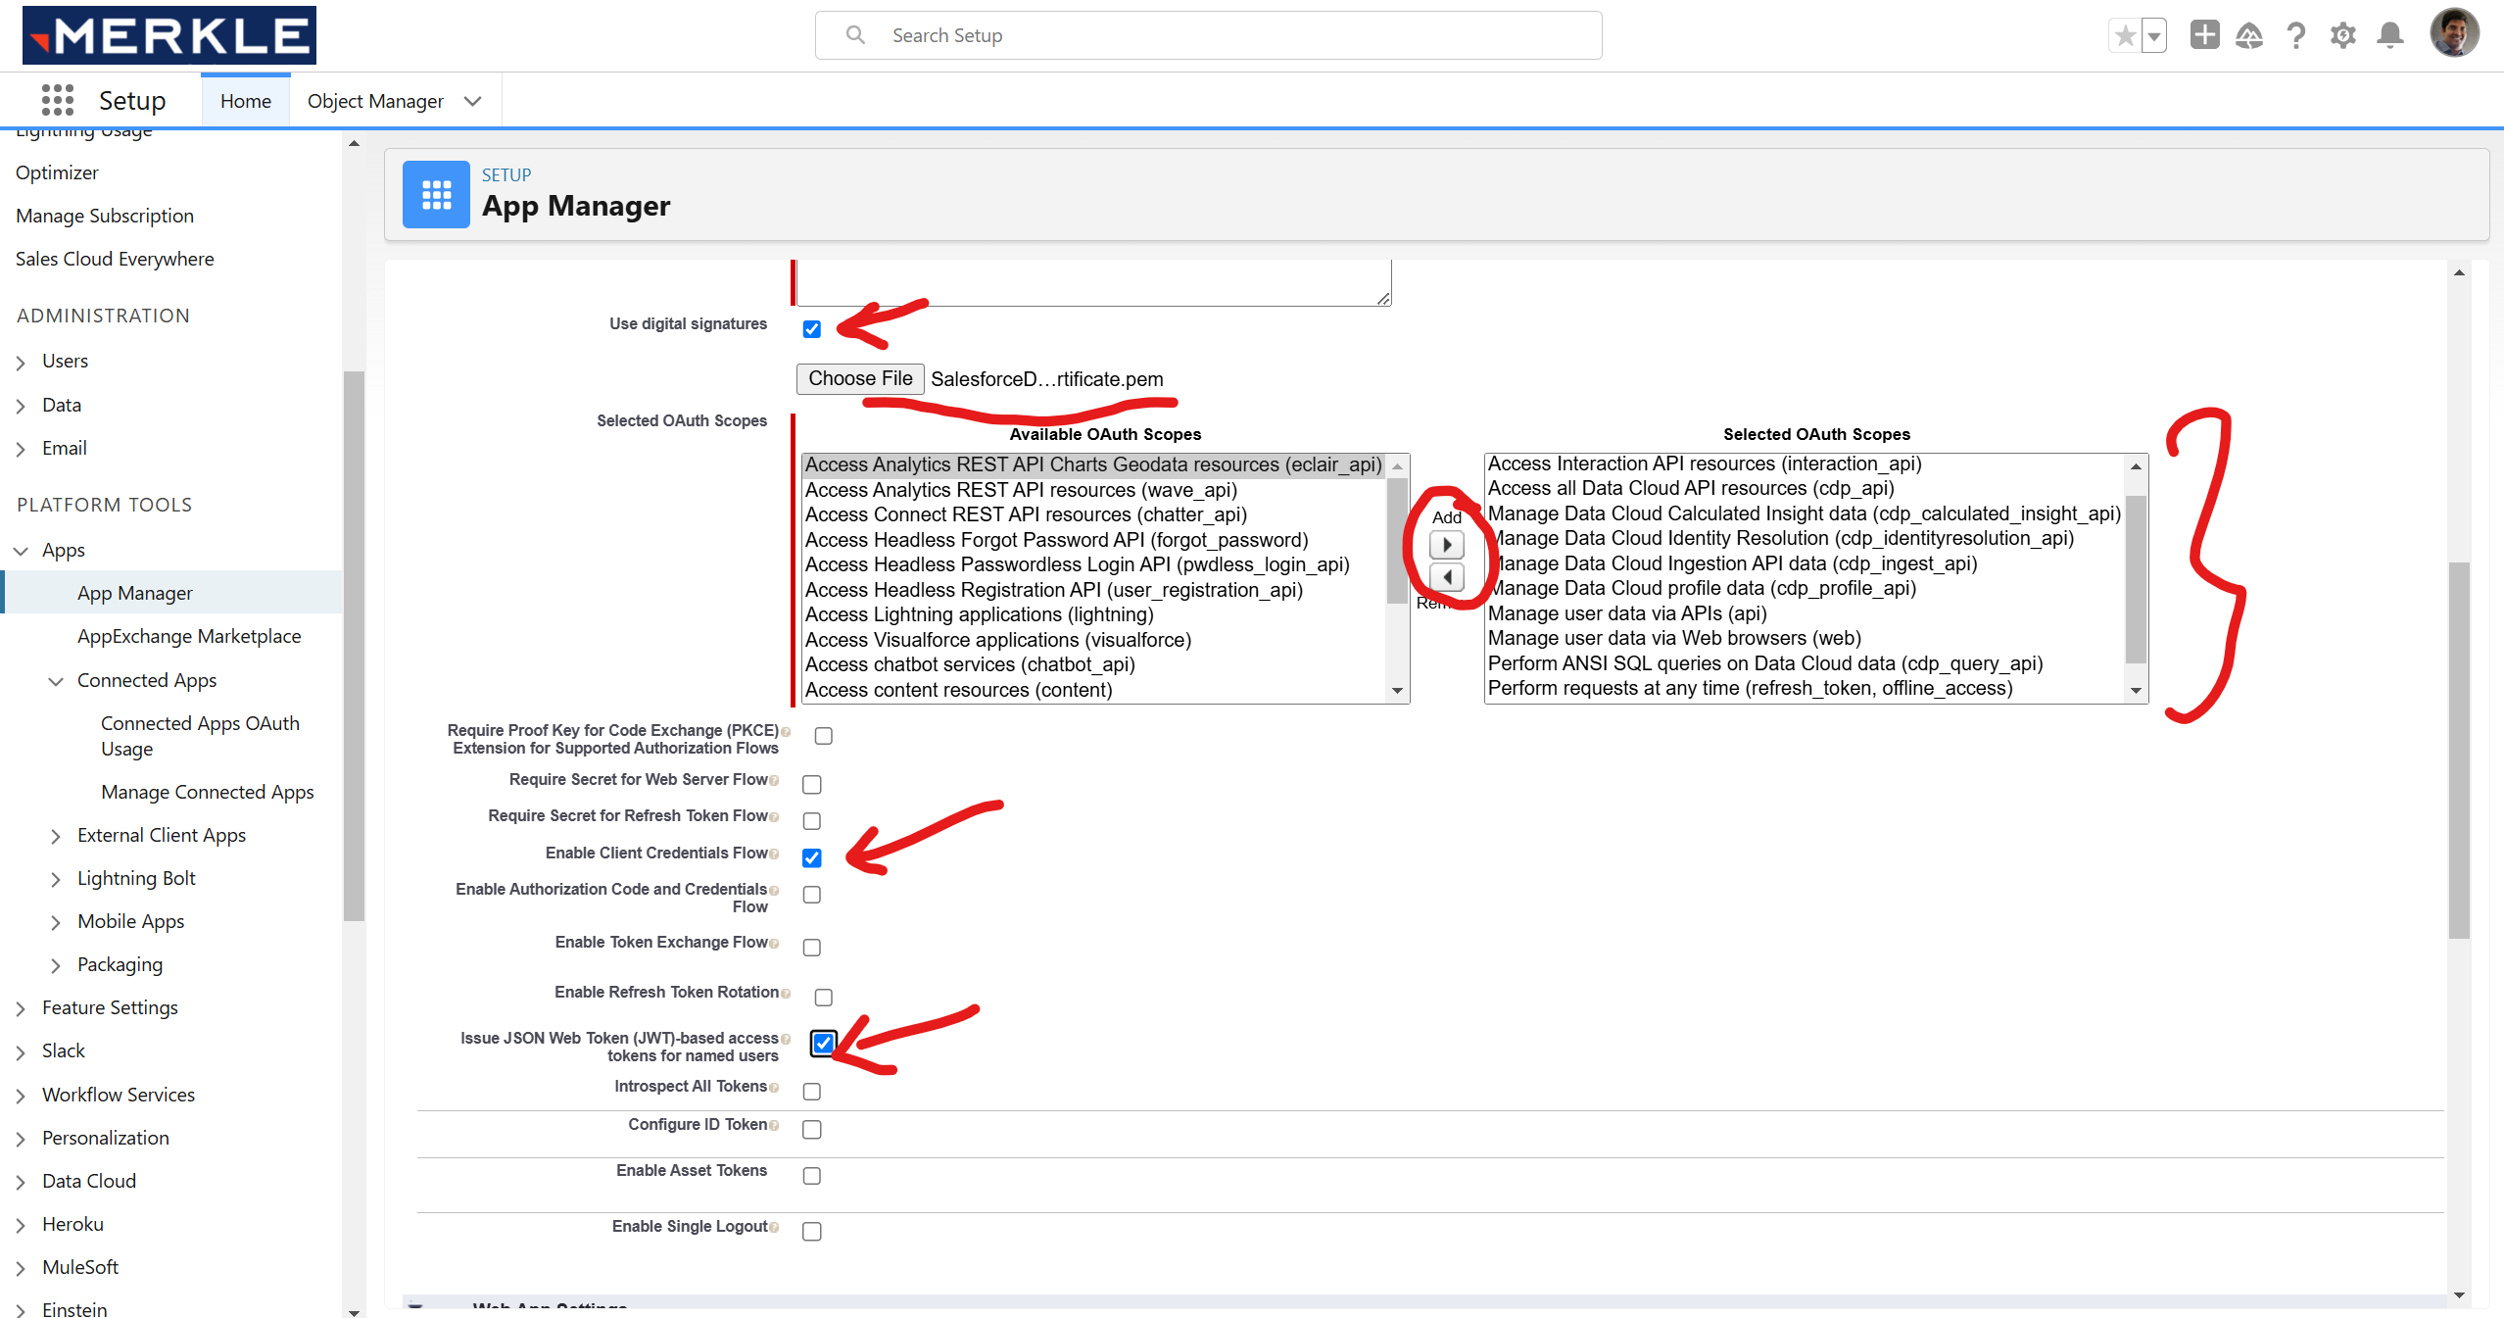
Task: Expand the Email section
Action: 21,449
